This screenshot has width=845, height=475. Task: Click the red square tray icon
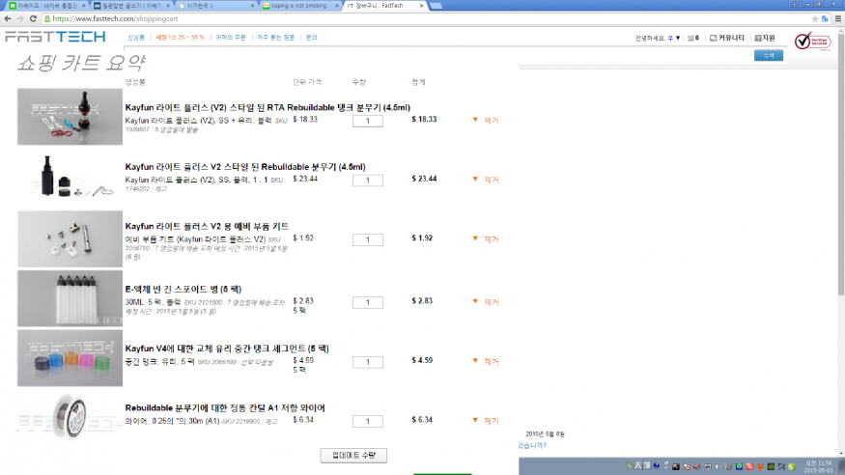(x=749, y=466)
